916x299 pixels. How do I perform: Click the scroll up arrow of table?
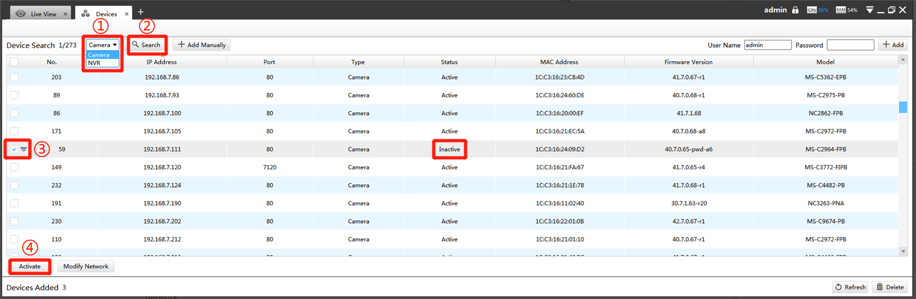click(903, 59)
